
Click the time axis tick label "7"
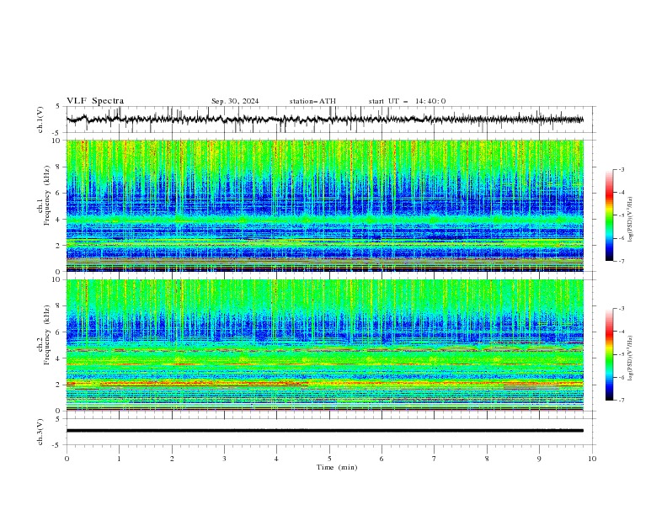435,459
